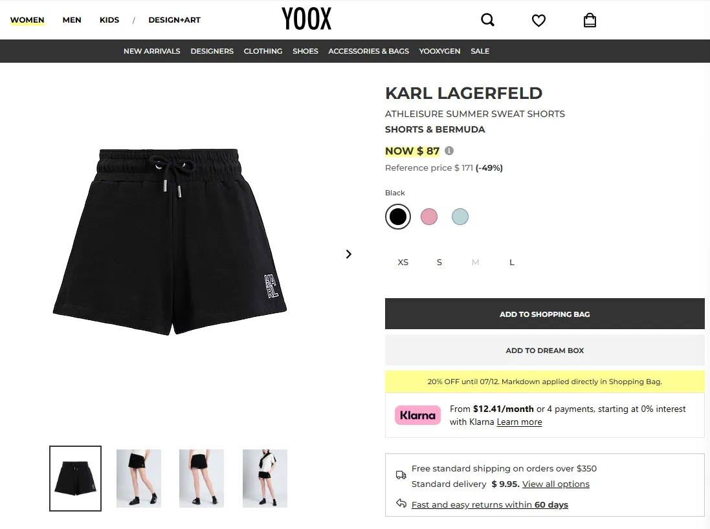
Task: Open the DESIGNERS category menu
Action: (212, 51)
